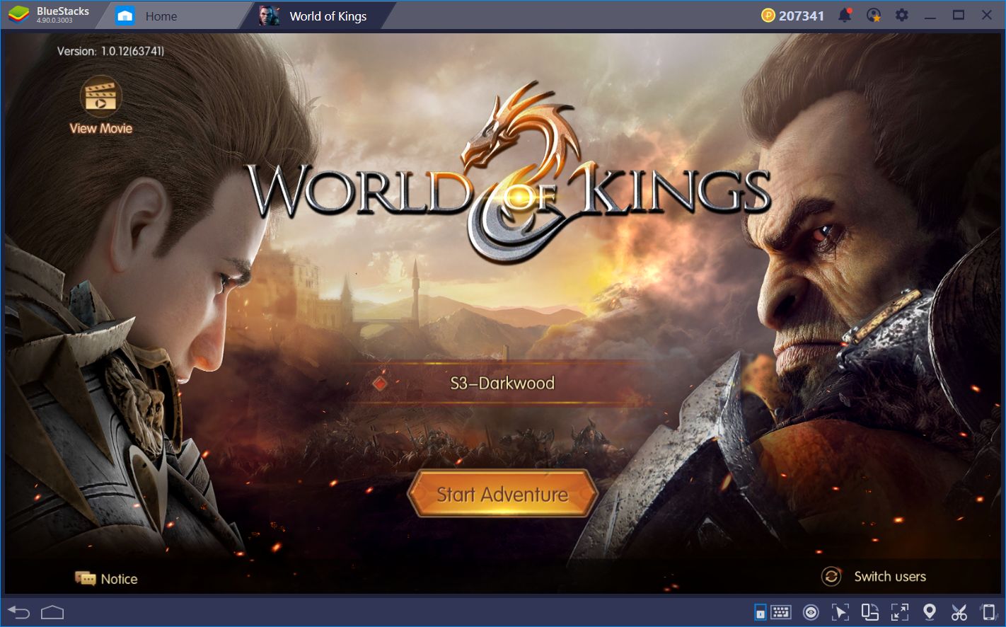Click the BlueStacks logo
1006x627 pixels.
tap(18, 15)
